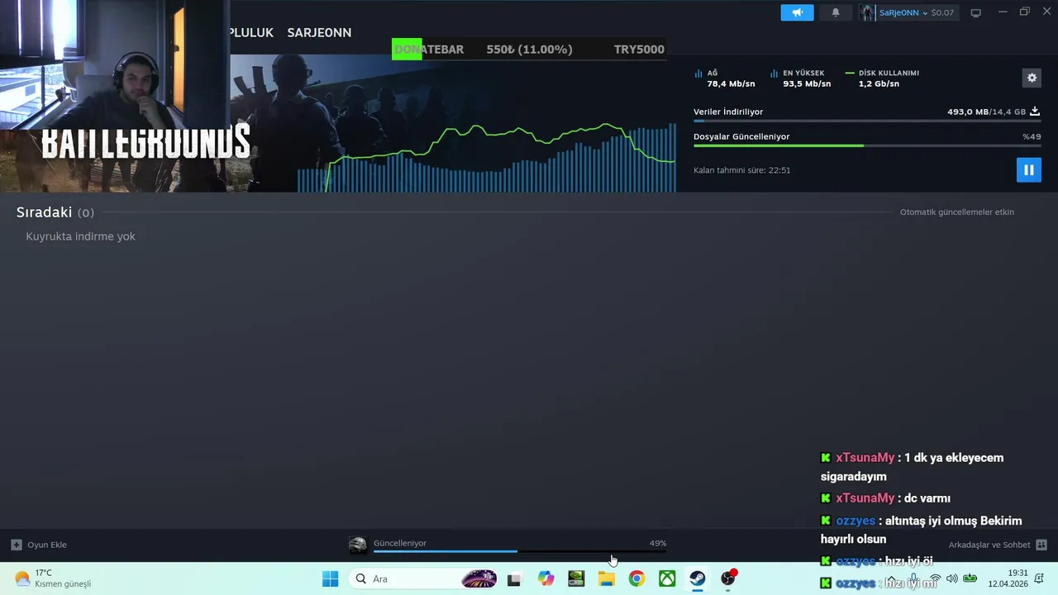Open download settings gear
The height and width of the screenshot is (595, 1058).
tap(1032, 78)
